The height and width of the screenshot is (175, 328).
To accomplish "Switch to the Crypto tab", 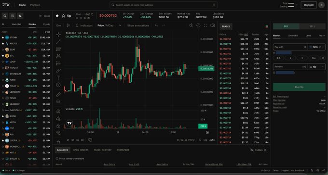I will 46,24.
